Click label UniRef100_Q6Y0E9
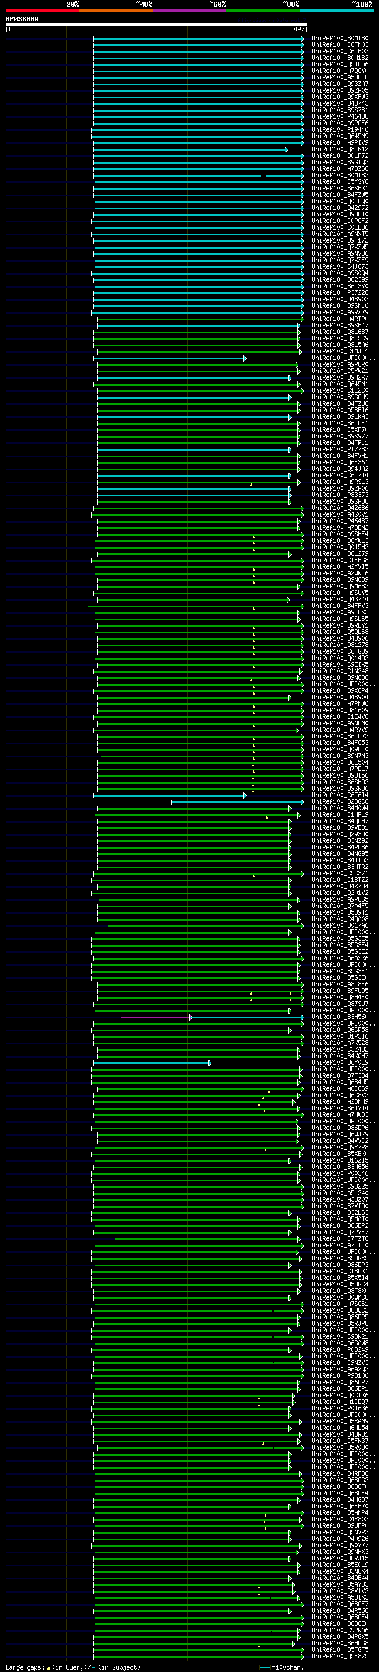379x1672 pixels. [339, 1062]
